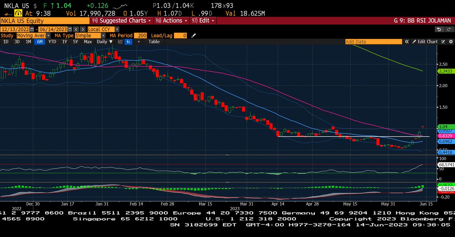Switch to the Table view

click(x=154, y=42)
